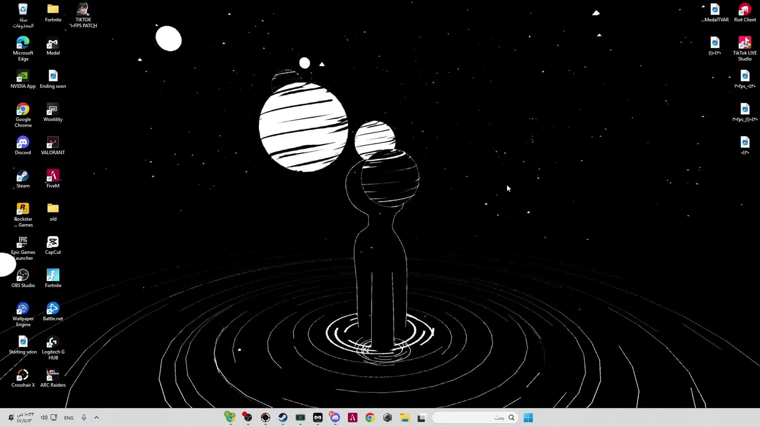This screenshot has width=760, height=427.
Task: Open the OBS Studio desktop shortcut
Action: (x=23, y=279)
